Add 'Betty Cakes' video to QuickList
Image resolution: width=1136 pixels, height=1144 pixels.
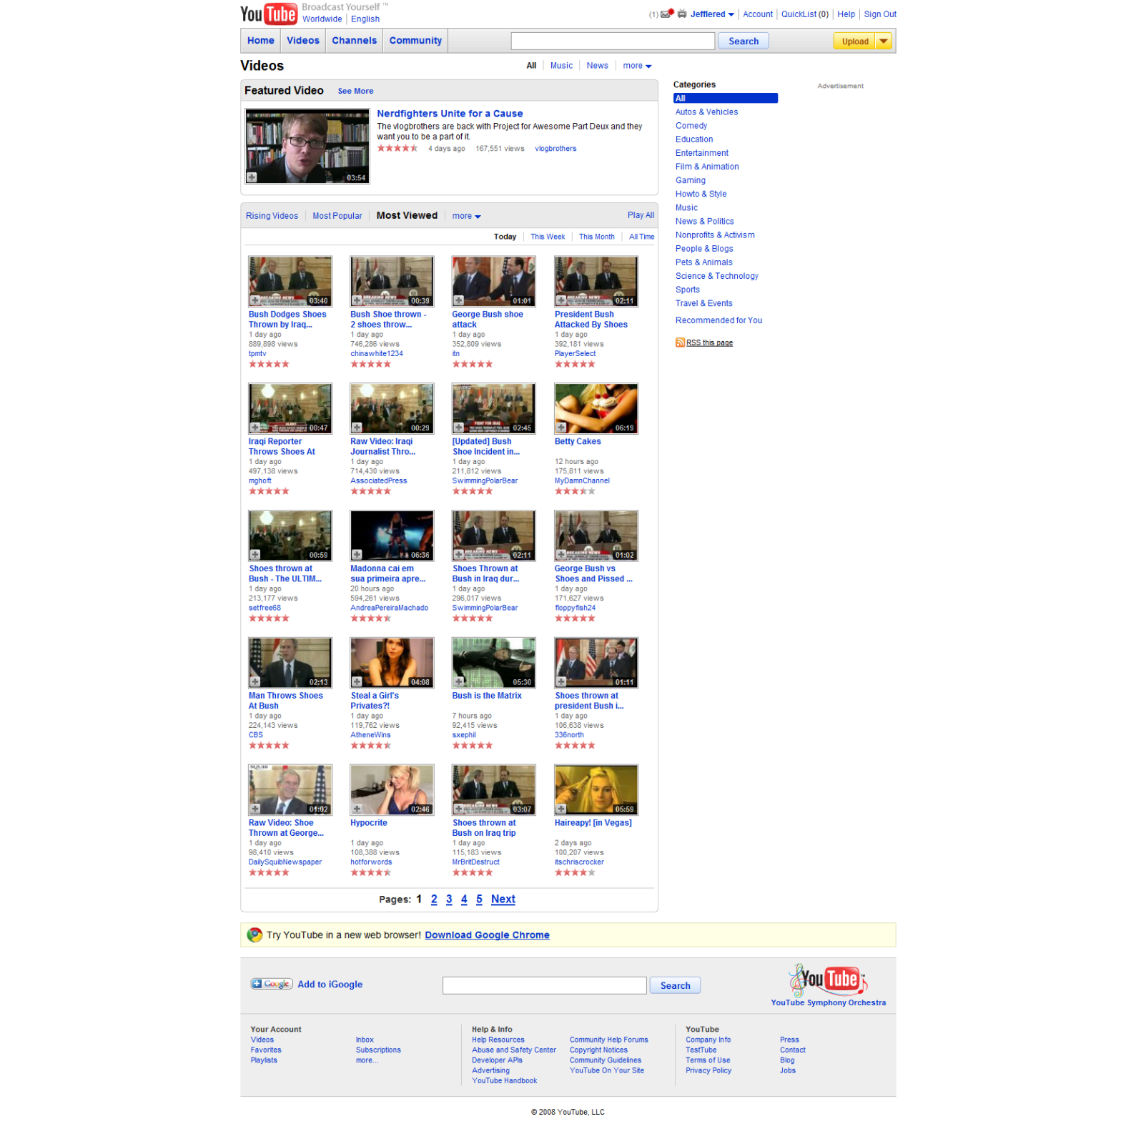coord(561,428)
